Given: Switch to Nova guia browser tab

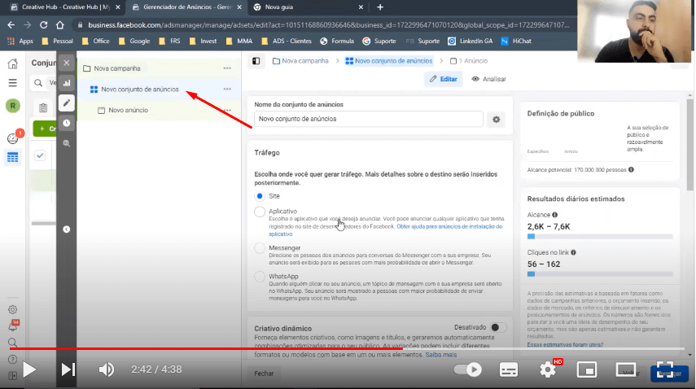Looking at the screenshot, I should tap(309, 7).
